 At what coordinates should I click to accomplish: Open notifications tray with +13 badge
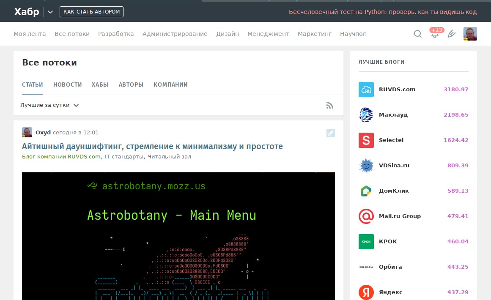435,33
